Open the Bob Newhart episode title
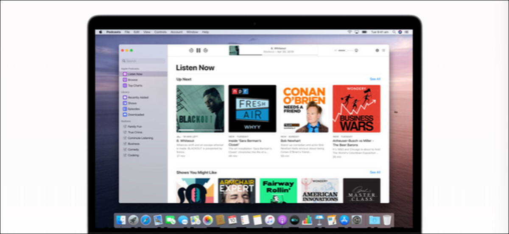 pyautogui.click(x=291, y=140)
